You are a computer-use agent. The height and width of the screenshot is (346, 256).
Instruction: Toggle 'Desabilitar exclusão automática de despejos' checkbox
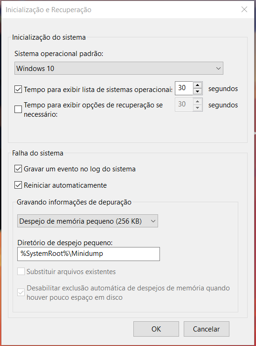click(21, 292)
